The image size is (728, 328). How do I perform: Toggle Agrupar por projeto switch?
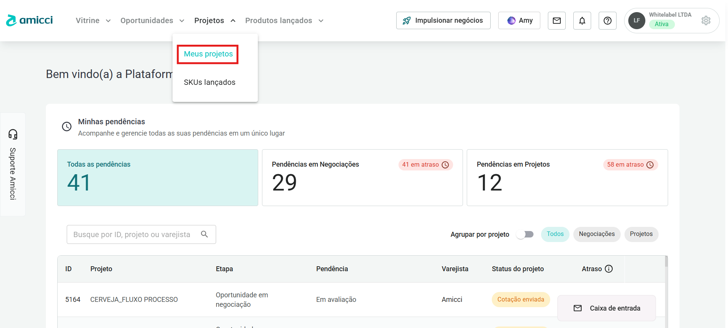[525, 234]
